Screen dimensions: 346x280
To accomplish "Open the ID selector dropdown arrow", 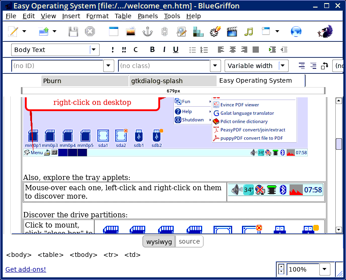I will point(109,66).
